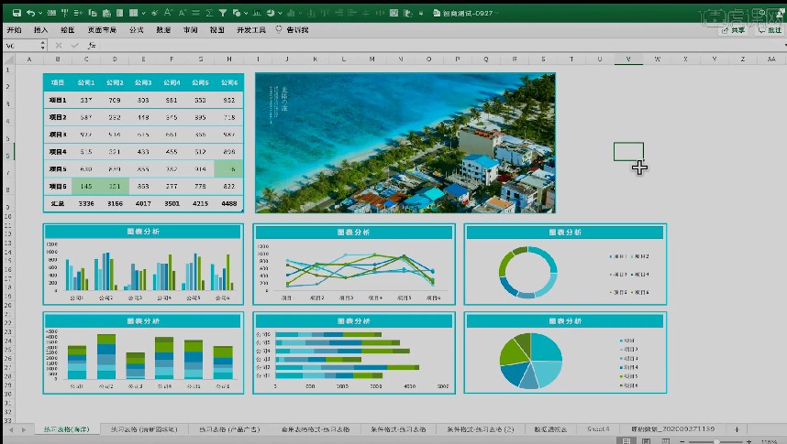Switch to 条件格式-练习表格 (2) sheet tab
Screen dimensions: 787x444
pyautogui.click(x=481, y=429)
